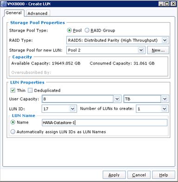Click the LUN Name text field

click(x=104, y=123)
